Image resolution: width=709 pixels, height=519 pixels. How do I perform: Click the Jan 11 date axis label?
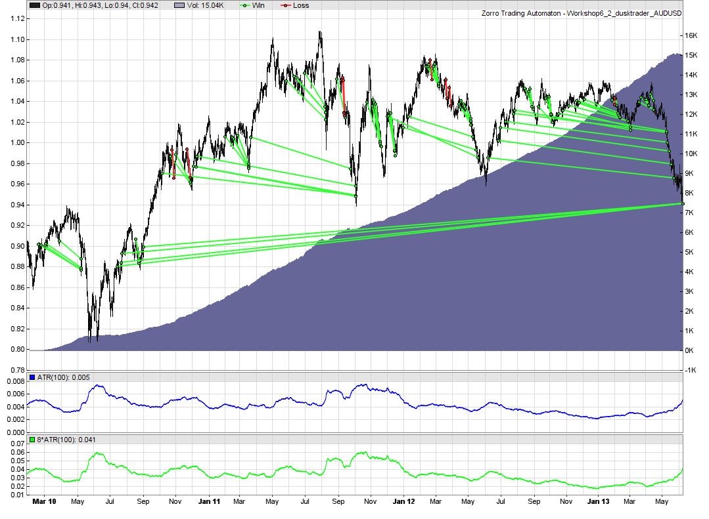pyautogui.click(x=208, y=502)
